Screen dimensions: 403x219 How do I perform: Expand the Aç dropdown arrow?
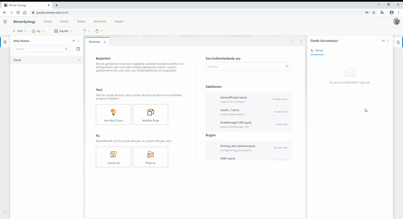click(43, 31)
